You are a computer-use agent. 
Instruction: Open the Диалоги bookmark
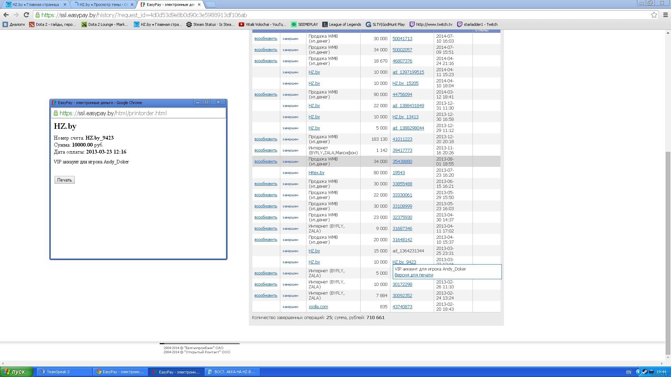(14, 24)
